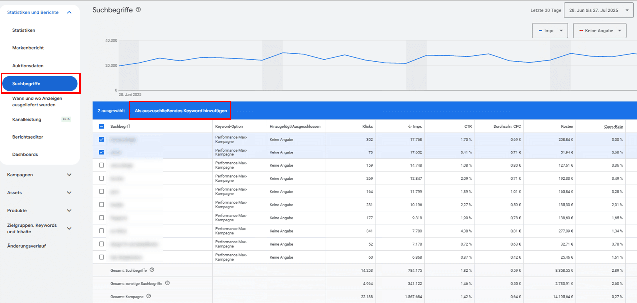Viewport: 637px width, 303px height.
Task: Click the Hinzugefügt/Ausgeschlossen column header
Action: coord(295,127)
